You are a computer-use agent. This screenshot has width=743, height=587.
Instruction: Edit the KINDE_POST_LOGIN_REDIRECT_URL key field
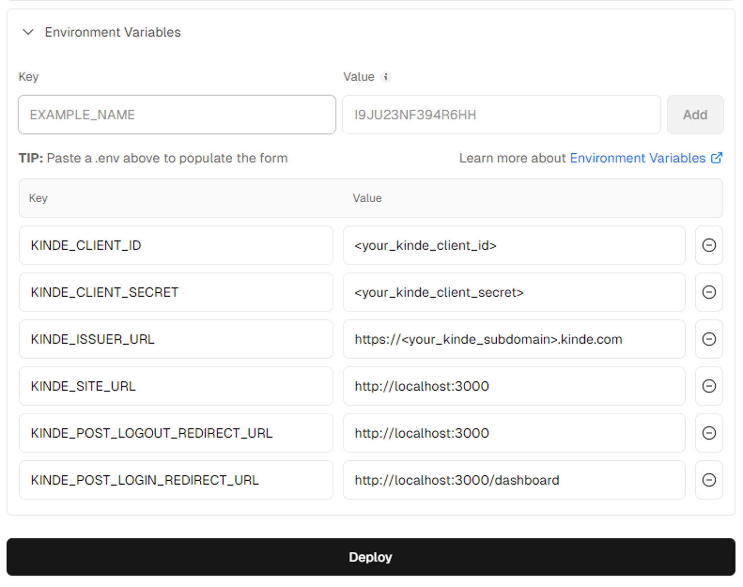pyautogui.click(x=176, y=480)
